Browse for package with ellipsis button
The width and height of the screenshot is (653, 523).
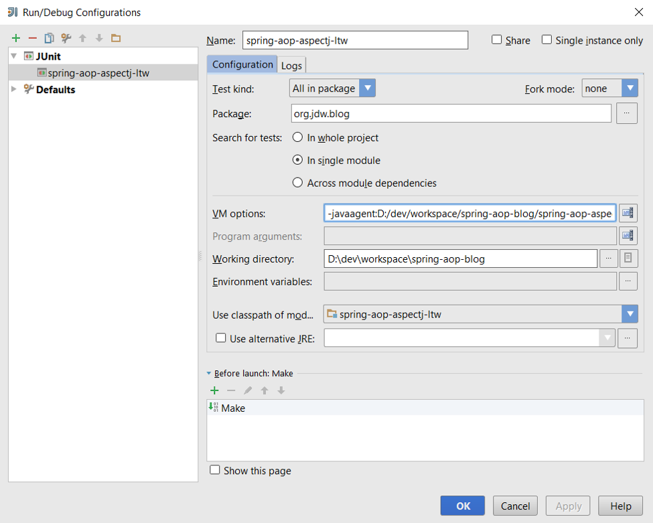click(627, 113)
